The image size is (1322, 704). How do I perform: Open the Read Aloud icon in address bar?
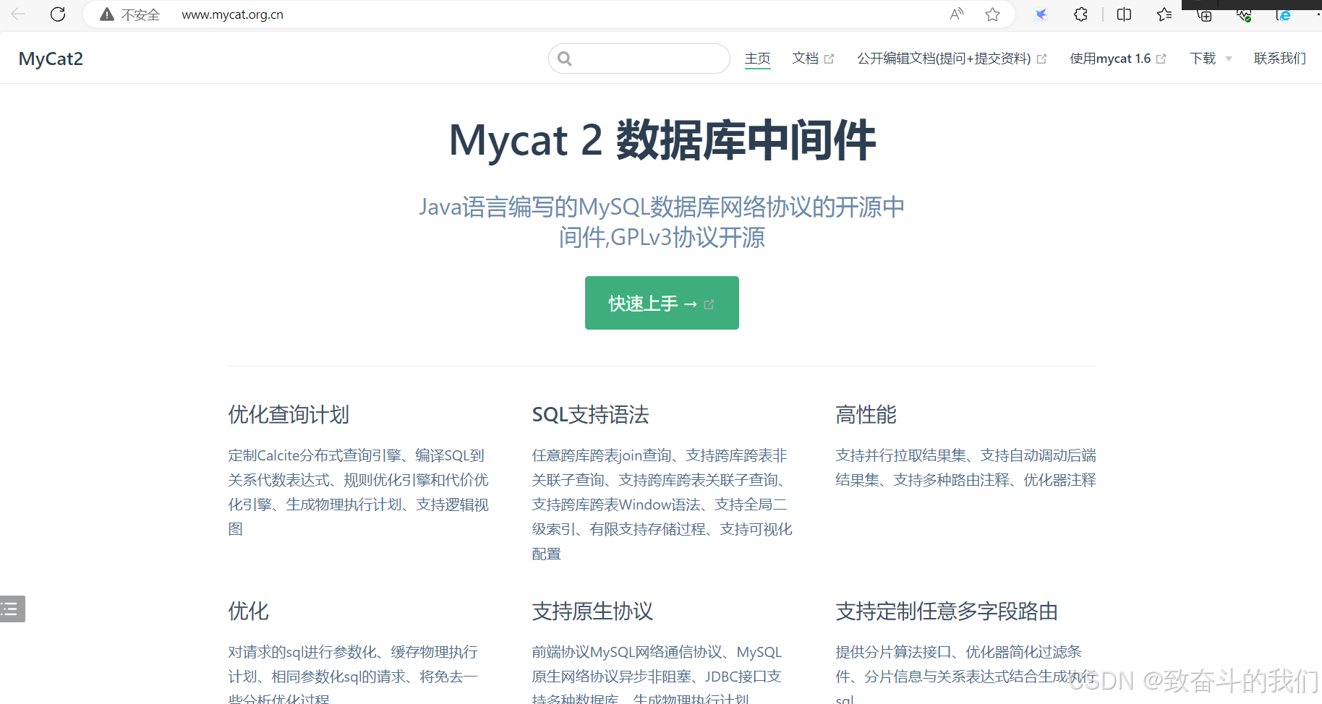point(957,14)
